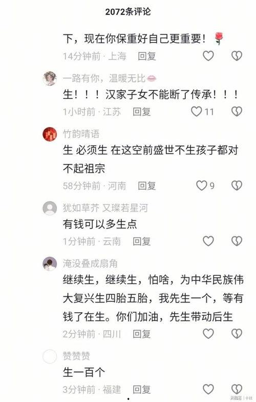Dislike the Shanghai comment with broken heart
256x402 pixels.
(237, 55)
